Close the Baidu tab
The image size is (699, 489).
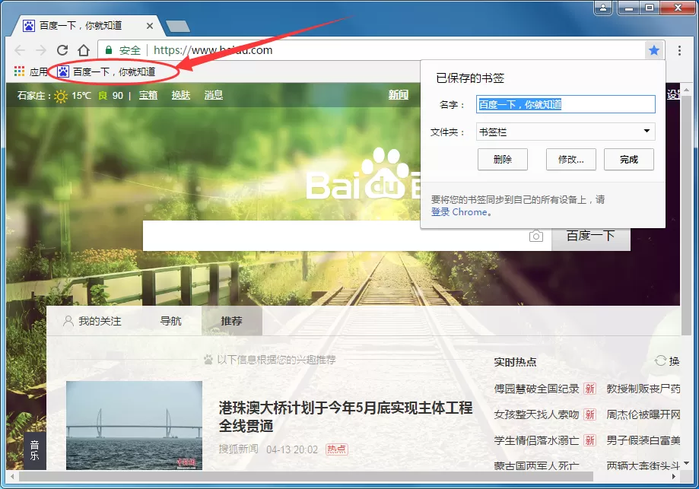click(x=150, y=26)
